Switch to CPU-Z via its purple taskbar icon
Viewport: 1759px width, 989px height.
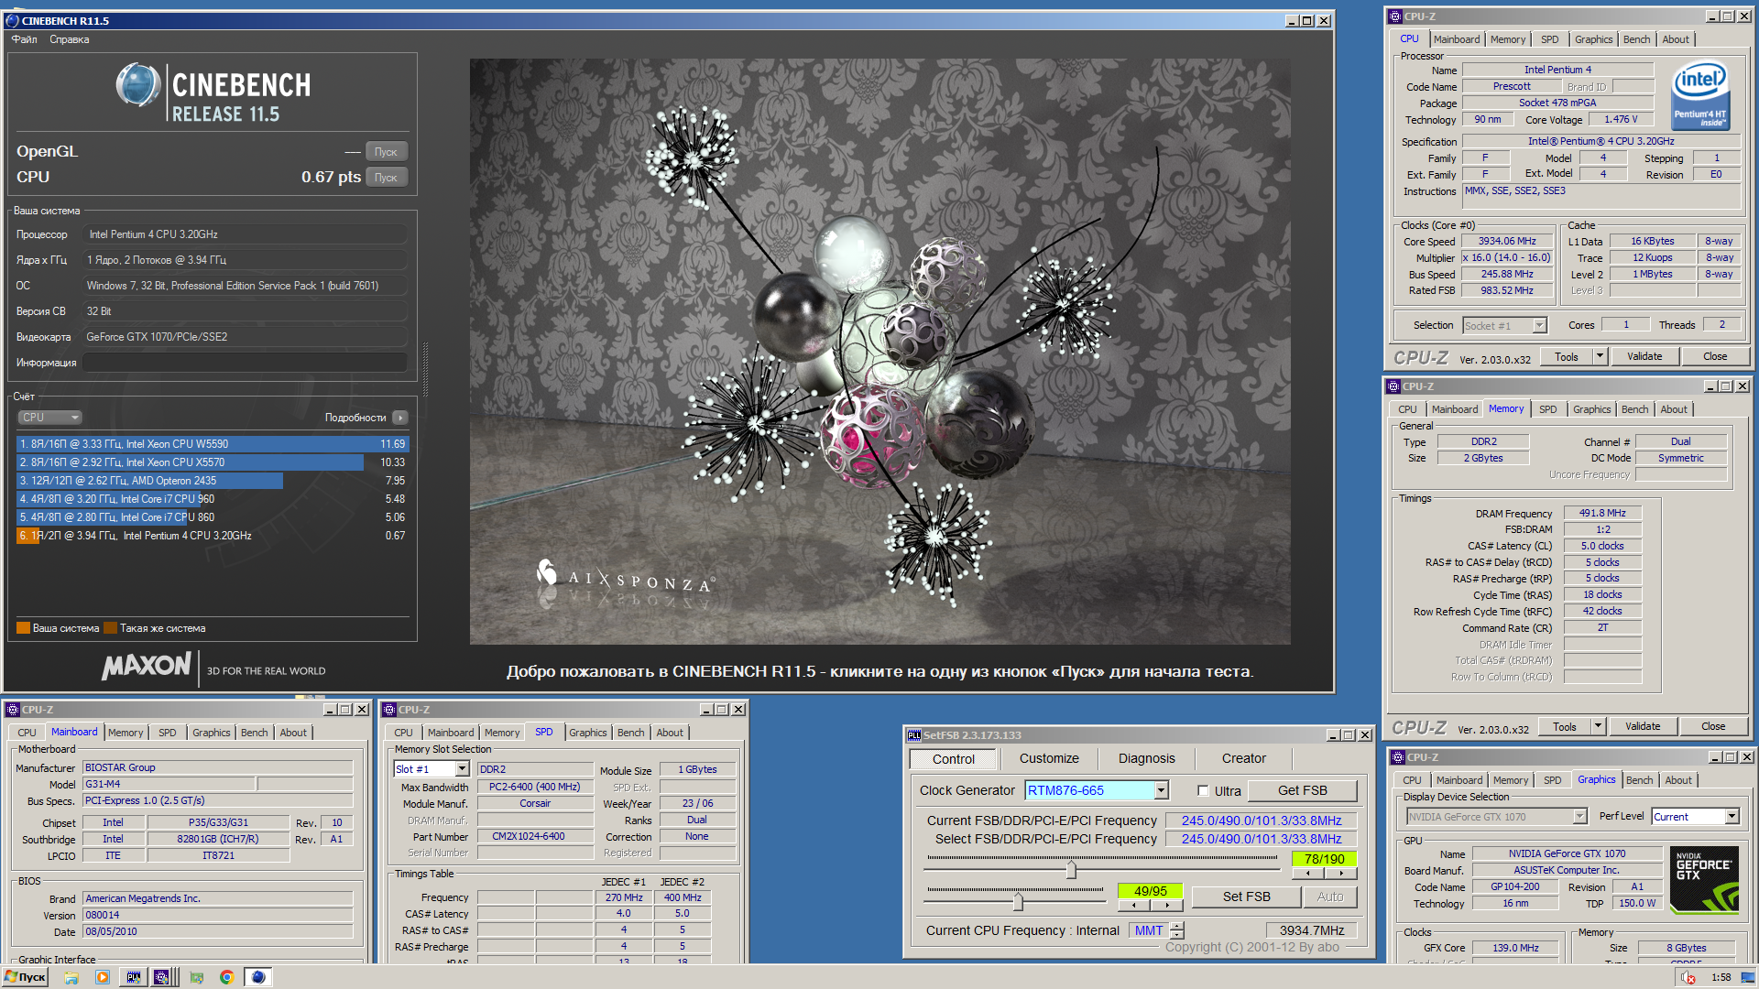pyautogui.click(x=161, y=977)
